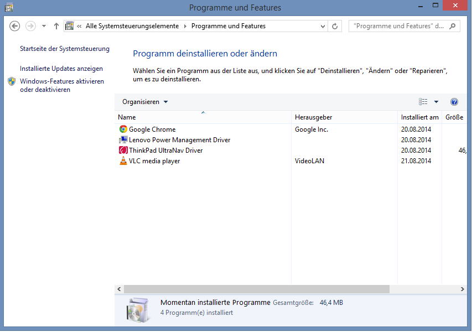Click the search magnifier icon
Viewport: 472px width, 332px height.
(453, 26)
